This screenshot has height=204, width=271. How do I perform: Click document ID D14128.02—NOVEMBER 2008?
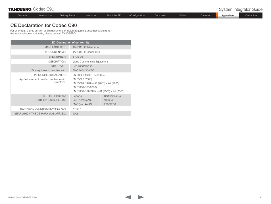tap(22, 197)
